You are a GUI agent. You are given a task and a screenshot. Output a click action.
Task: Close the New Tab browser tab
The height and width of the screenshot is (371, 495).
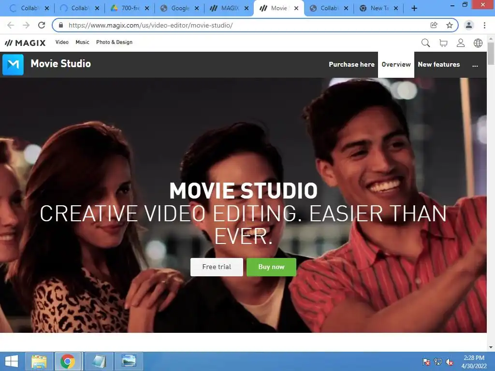coord(396,9)
